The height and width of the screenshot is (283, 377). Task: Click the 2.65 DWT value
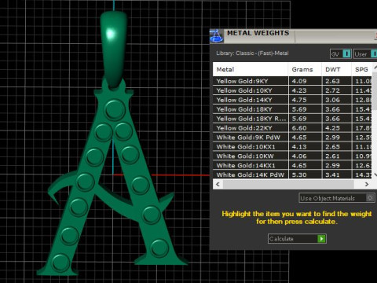click(x=333, y=147)
